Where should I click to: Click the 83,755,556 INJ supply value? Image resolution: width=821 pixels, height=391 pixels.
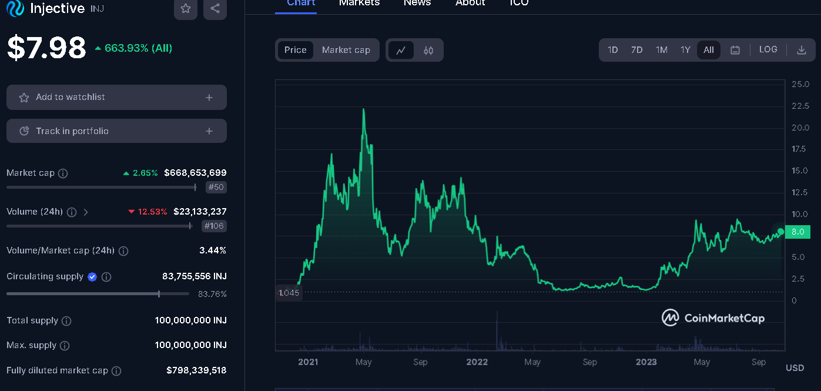[195, 276]
